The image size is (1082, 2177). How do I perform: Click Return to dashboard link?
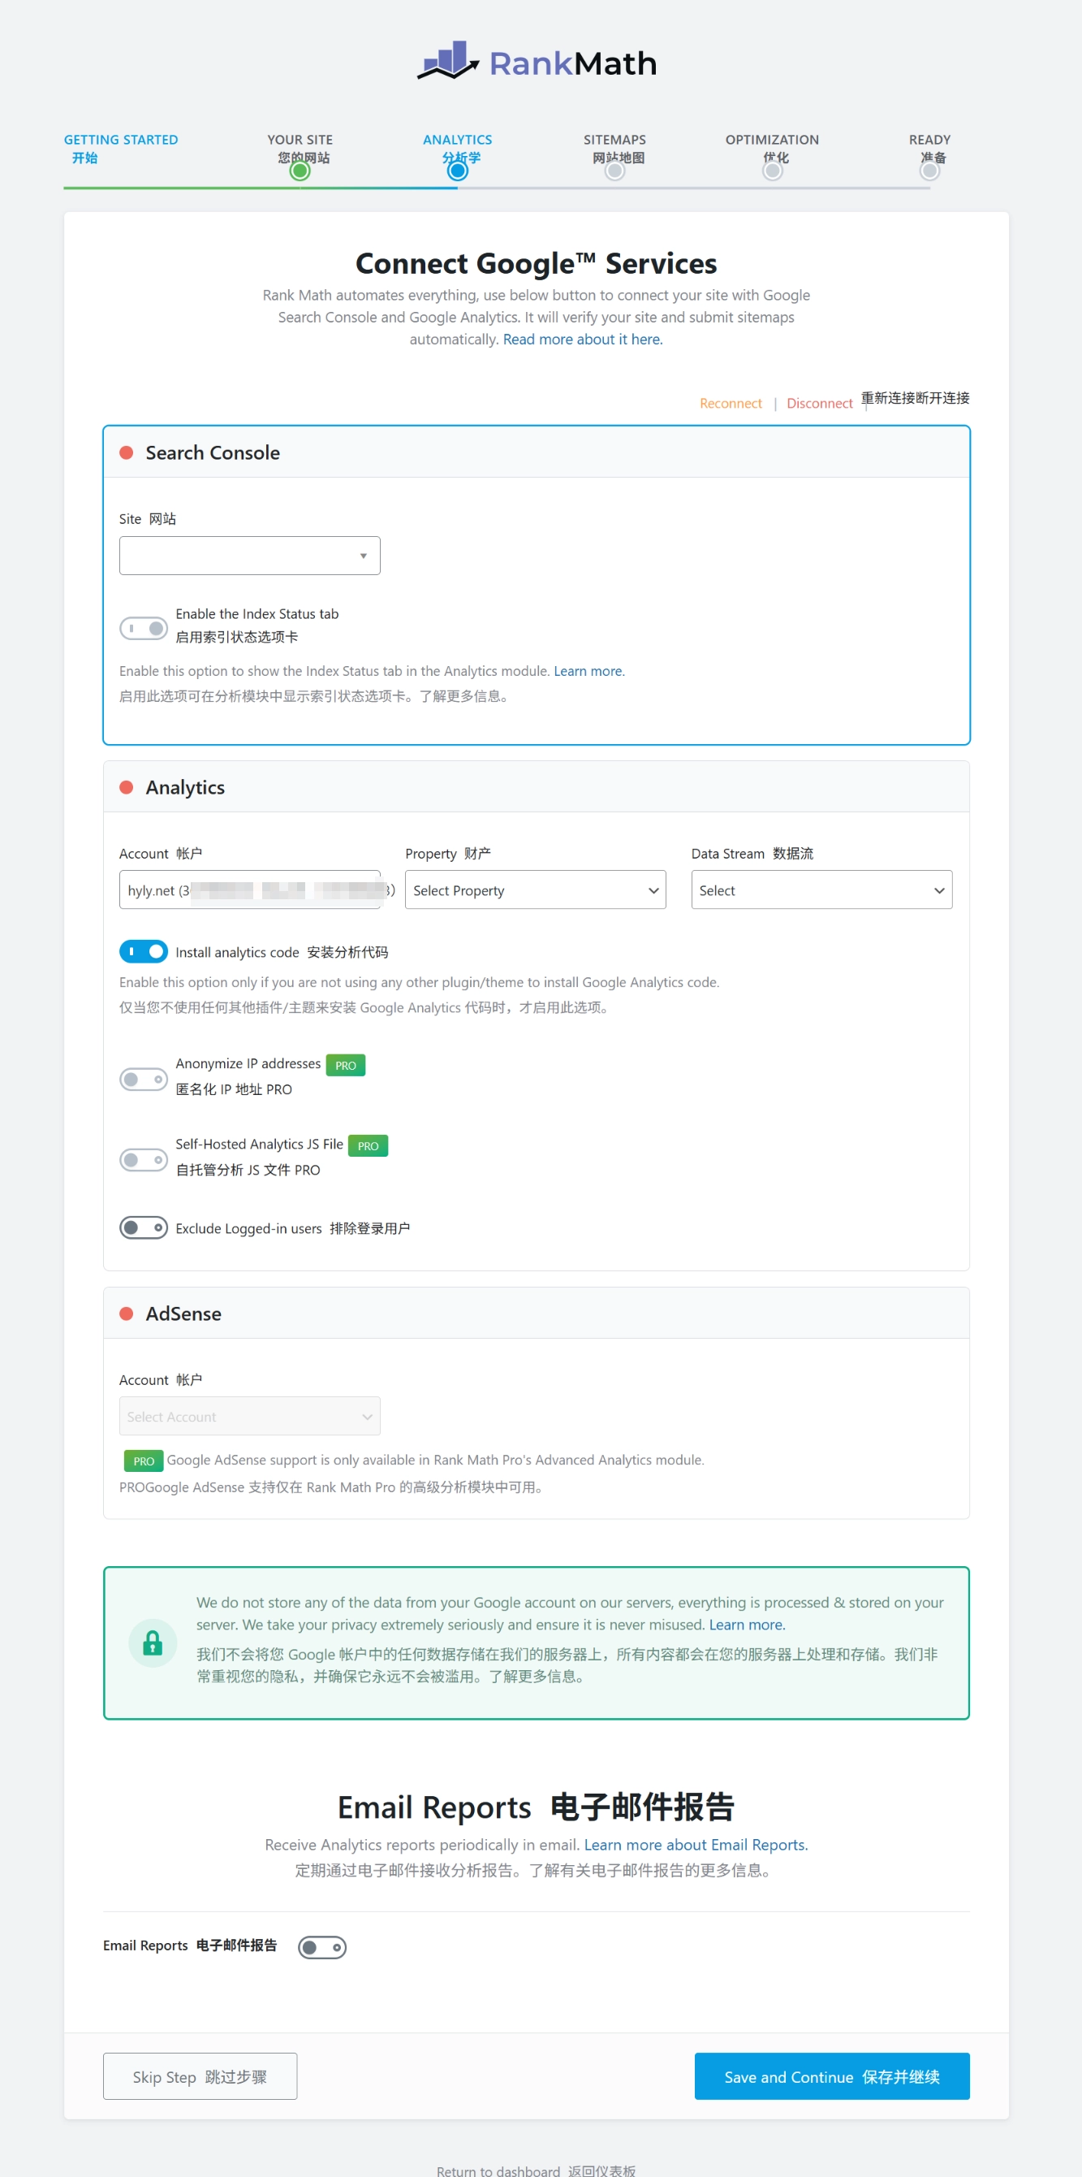537,2171
